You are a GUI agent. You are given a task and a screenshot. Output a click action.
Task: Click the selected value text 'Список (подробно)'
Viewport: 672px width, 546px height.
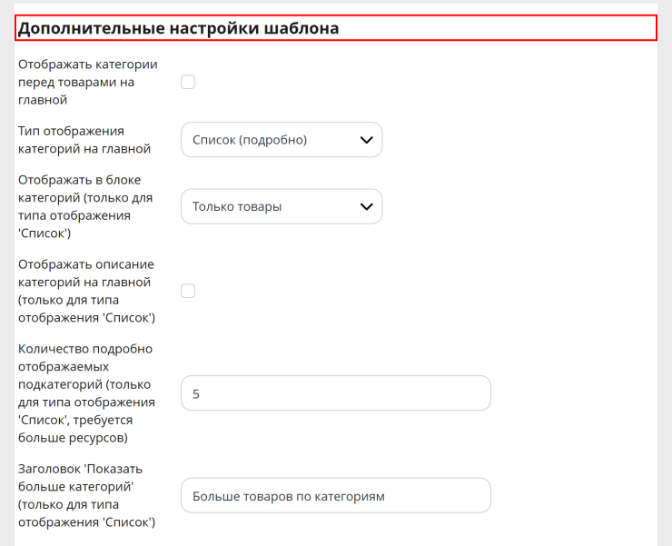click(x=250, y=140)
